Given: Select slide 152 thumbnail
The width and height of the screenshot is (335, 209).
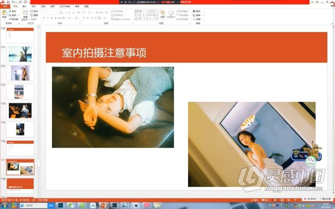Looking at the screenshot, I should (x=20, y=73).
